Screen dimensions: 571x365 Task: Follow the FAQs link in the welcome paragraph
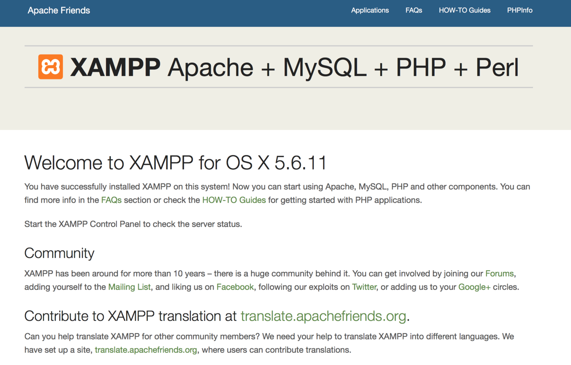coord(111,200)
